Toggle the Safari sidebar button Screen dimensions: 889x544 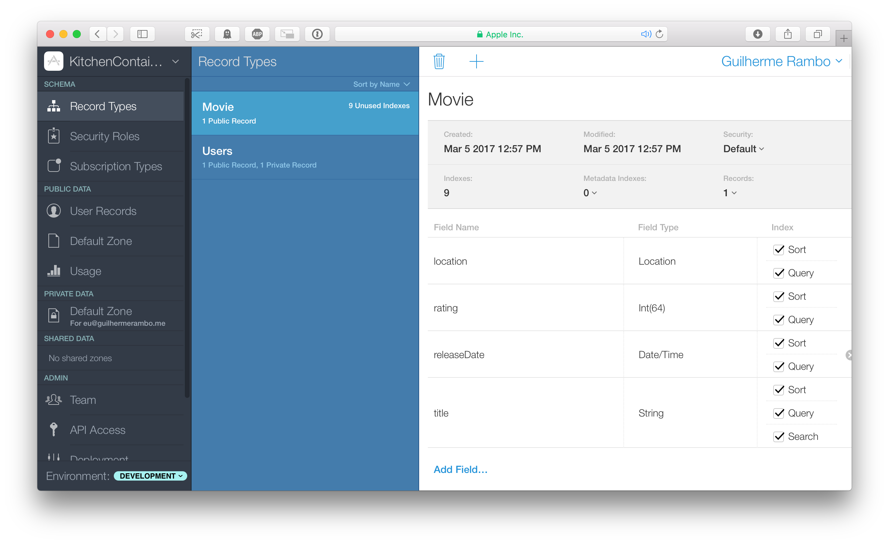142,34
